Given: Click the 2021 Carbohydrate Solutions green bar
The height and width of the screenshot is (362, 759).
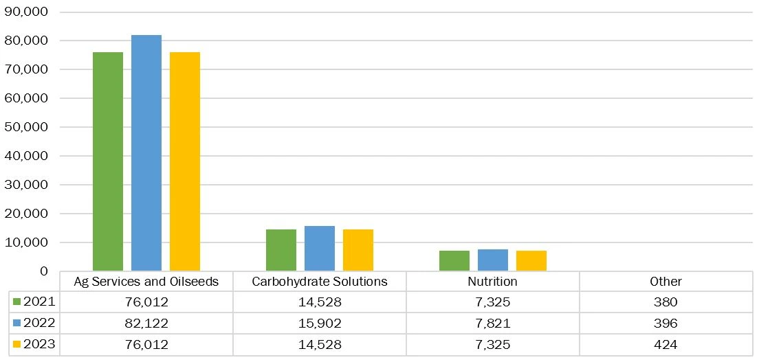Looking at the screenshot, I should 281,250.
